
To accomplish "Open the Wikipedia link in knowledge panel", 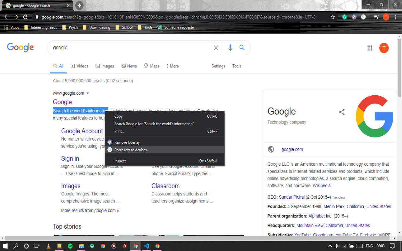I will click(322, 186).
